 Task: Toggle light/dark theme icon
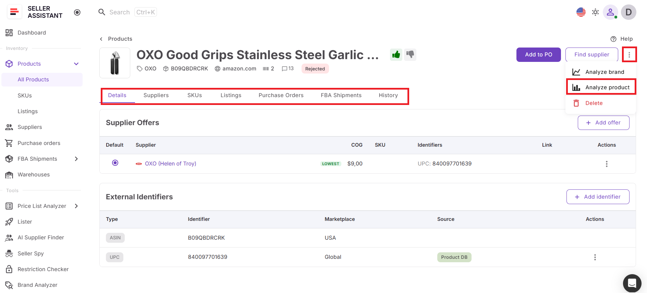click(x=596, y=12)
